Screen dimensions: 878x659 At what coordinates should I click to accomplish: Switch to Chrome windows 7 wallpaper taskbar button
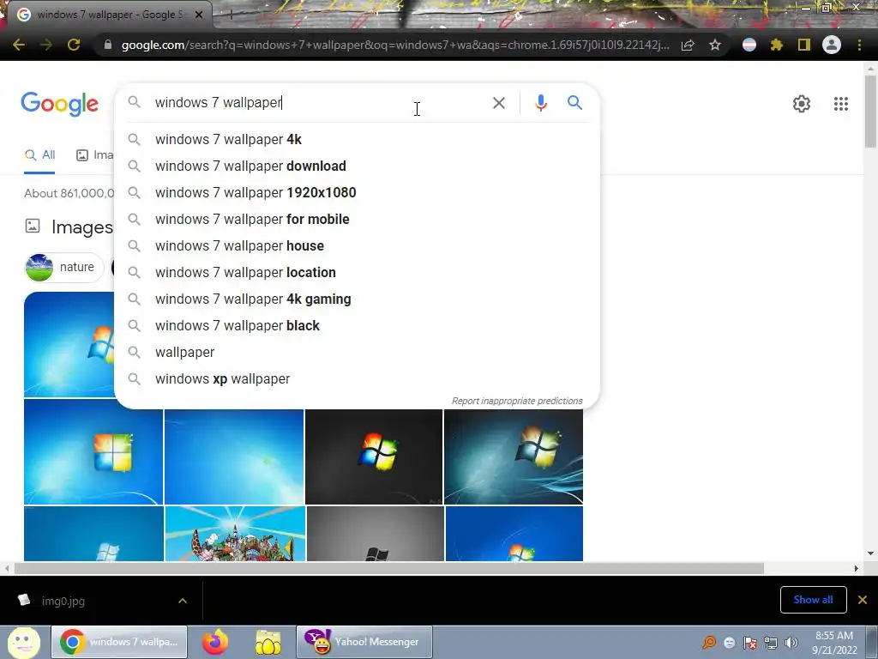119,642
